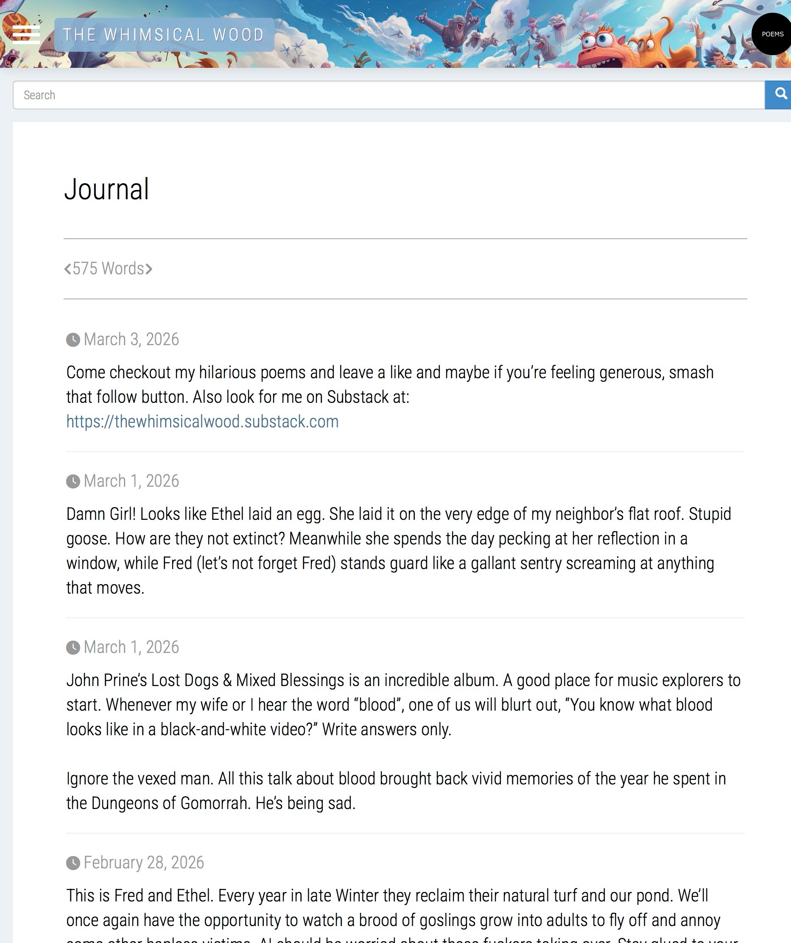
Task: Click the clock icon beside March 3, 2026
Action: [x=73, y=340]
